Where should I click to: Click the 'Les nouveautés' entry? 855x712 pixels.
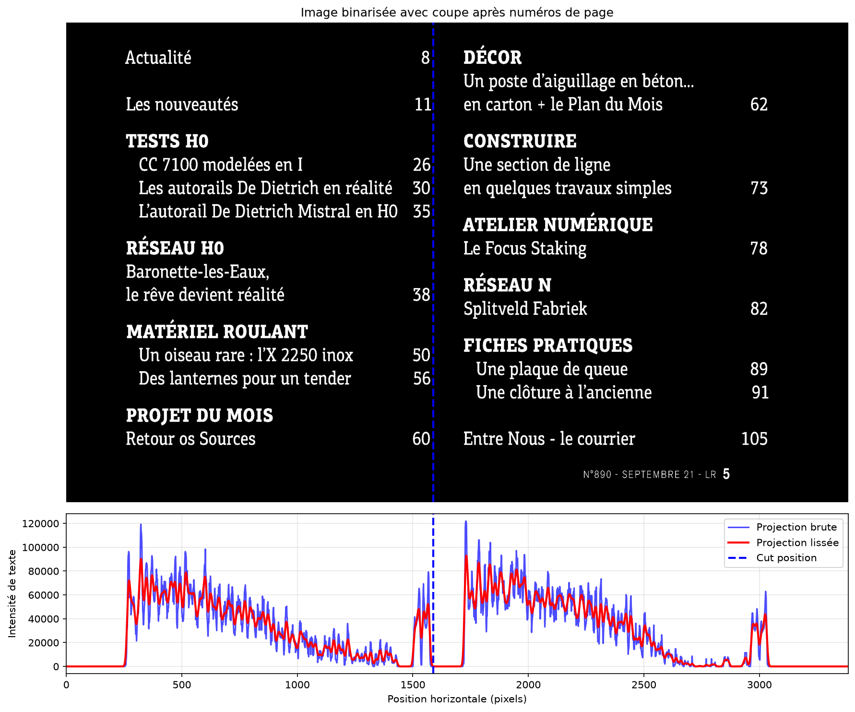pyautogui.click(x=182, y=104)
